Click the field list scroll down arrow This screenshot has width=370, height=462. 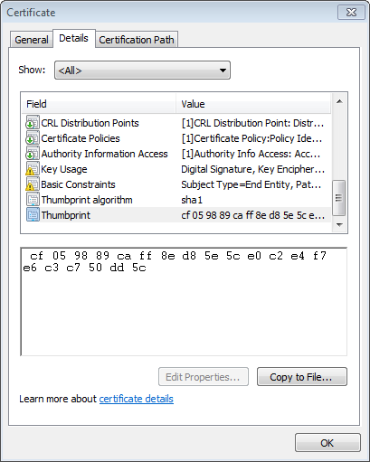[339, 225]
